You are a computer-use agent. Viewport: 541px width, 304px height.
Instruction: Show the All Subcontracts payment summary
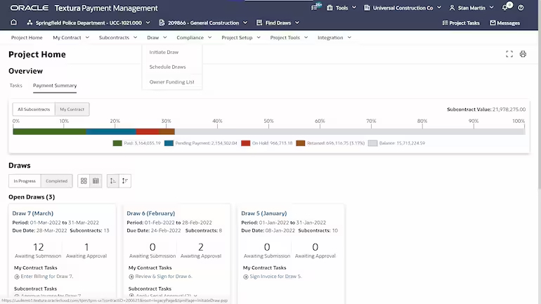click(x=34, y=110)
